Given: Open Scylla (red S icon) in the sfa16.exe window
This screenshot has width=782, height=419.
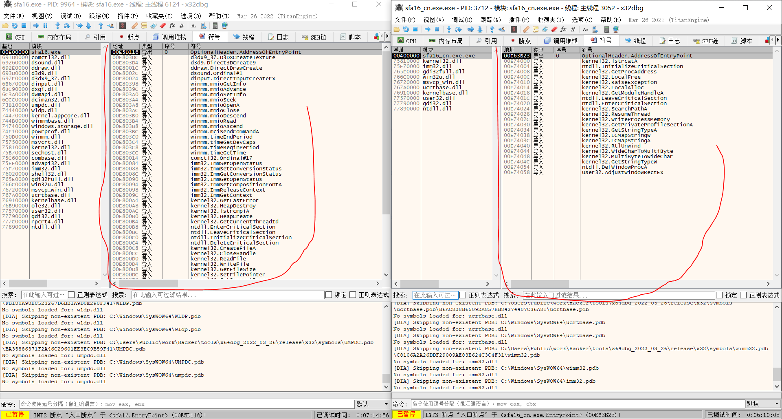Looking at the screenshot, I should (x=123, y=26).
